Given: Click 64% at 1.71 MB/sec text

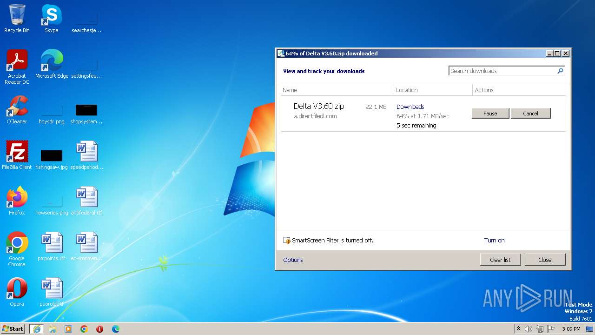Looking at the screenshot, I should click(x=423, y=116).
